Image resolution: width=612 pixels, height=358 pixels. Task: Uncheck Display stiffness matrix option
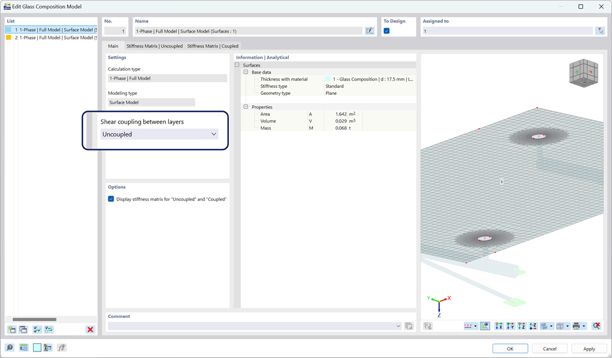click(x=111, y=199)
